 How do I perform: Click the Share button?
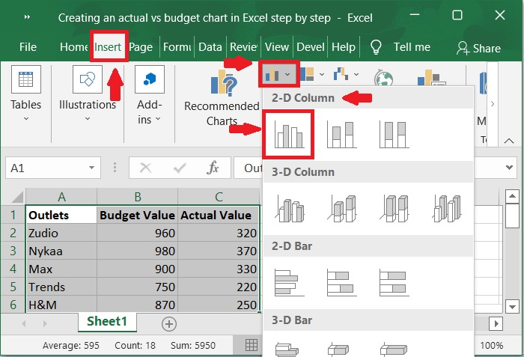[478, 48]
